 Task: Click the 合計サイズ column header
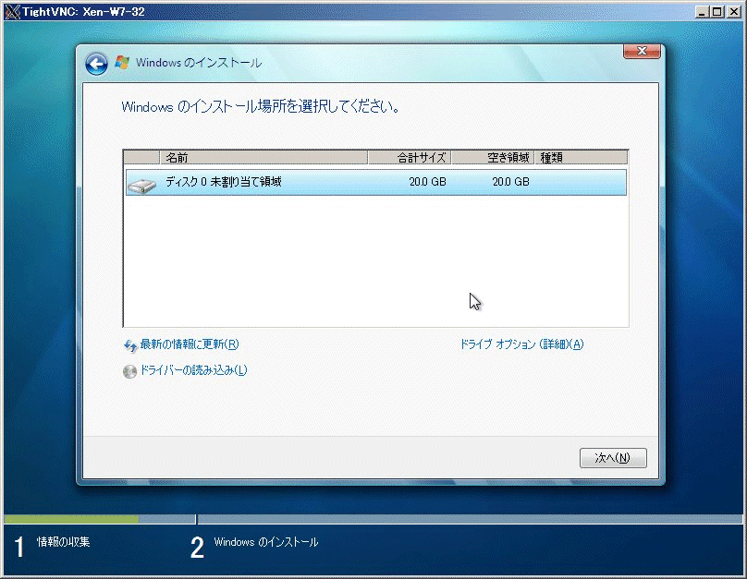[410, 158]
